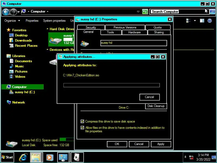Switch to the General tab
The width and height of the screenshot is (217, 163).
click(88, 32)
